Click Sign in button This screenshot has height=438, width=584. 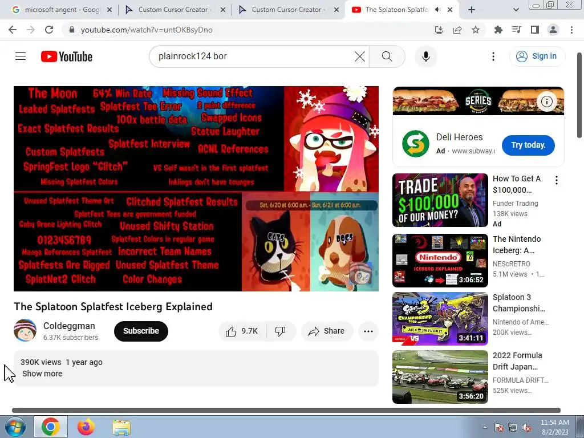(x=537, y=56)
